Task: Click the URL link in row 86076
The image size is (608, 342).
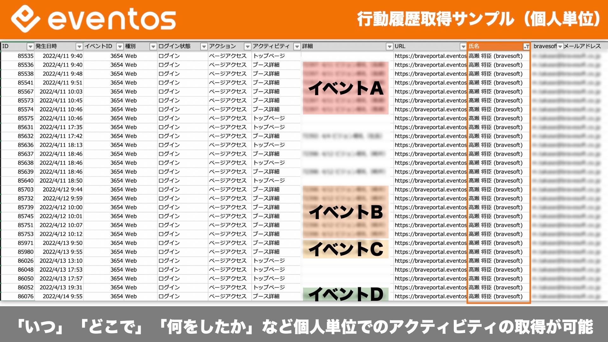Action: click(x=430, y=297)
